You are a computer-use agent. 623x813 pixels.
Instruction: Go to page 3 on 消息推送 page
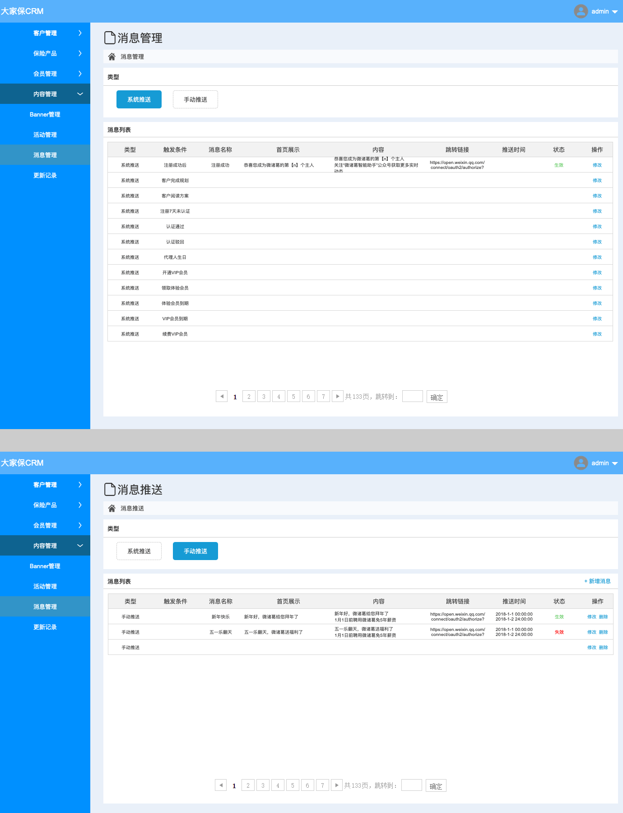tap(263, 785)
